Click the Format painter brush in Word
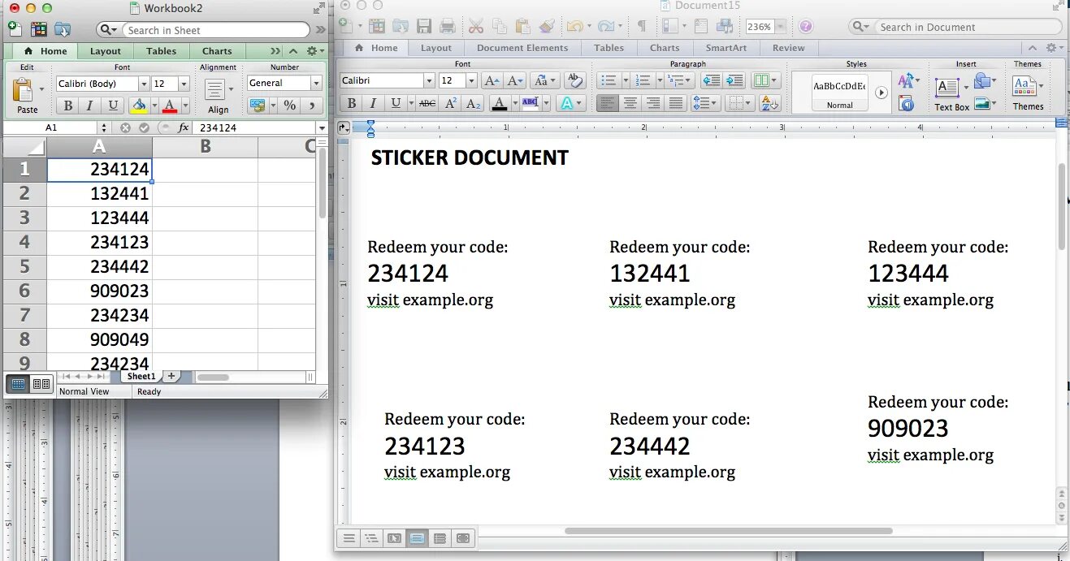 (x=547, y=27)
